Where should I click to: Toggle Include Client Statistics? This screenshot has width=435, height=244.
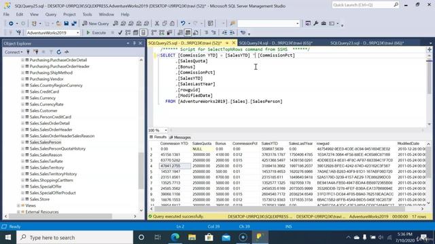point(169,33)
